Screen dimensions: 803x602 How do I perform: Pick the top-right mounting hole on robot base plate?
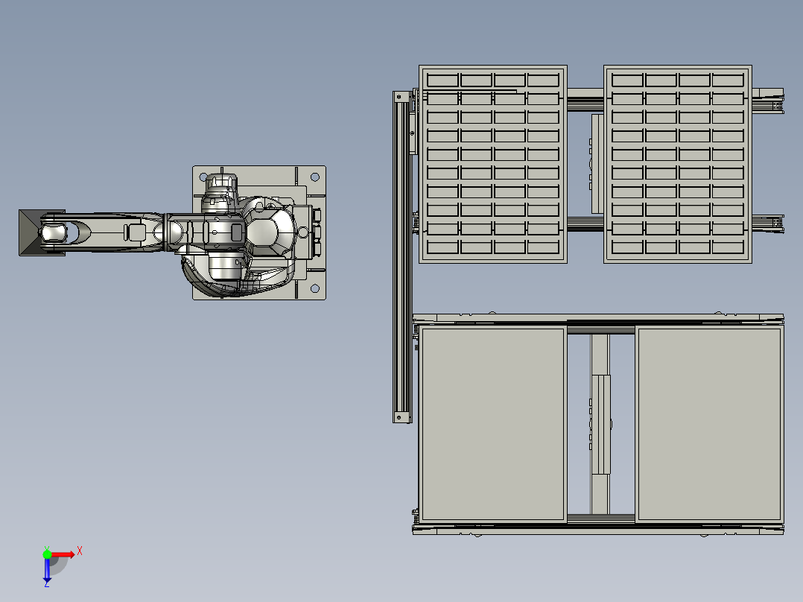(x=315, y=177)
